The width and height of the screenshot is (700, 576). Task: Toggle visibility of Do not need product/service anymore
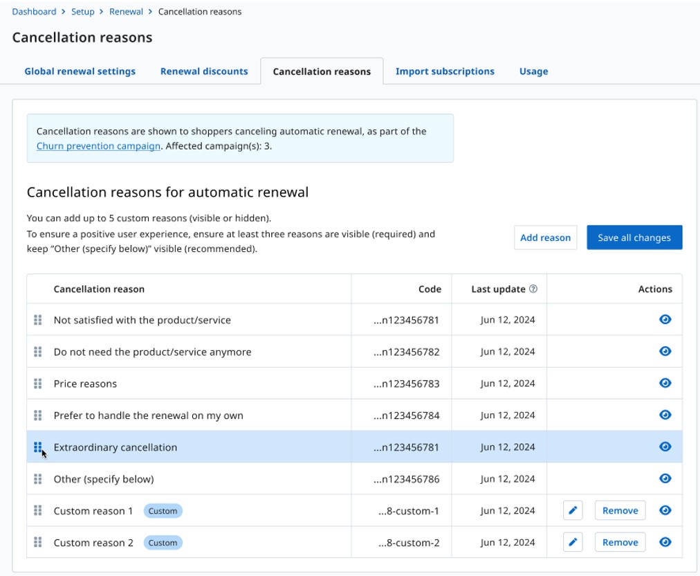point(665,351)
